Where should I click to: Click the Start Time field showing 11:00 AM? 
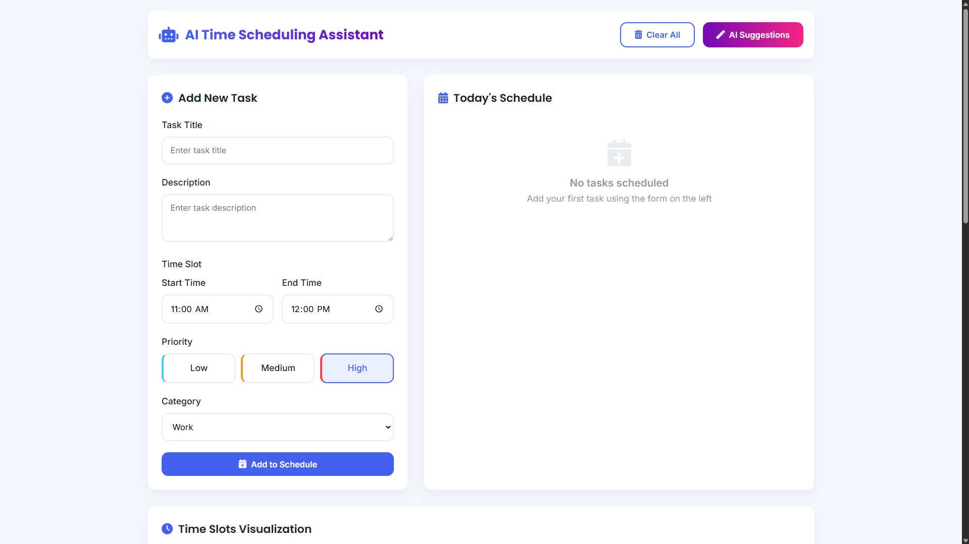click(207, 309)
